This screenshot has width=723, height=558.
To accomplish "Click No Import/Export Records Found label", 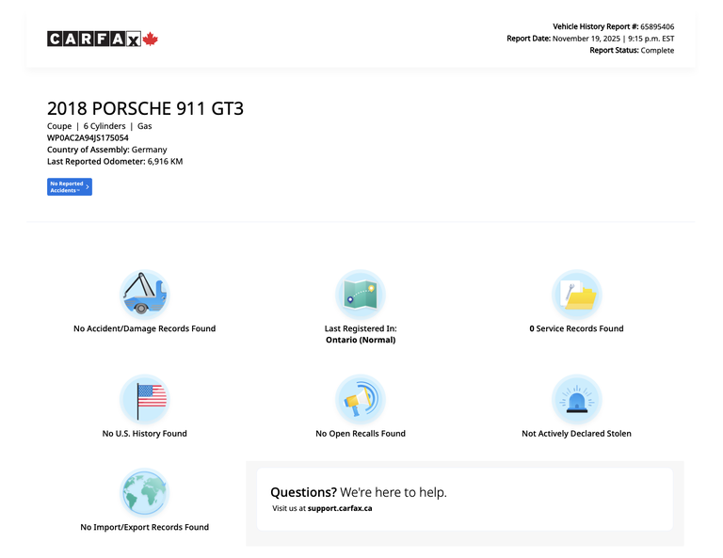I will tap(144, 527).
